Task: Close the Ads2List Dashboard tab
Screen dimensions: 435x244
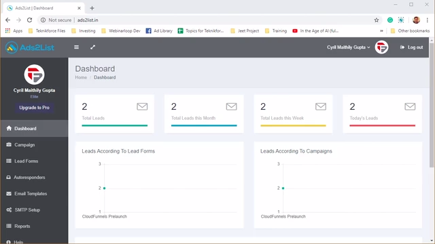Action: (79, 8)
